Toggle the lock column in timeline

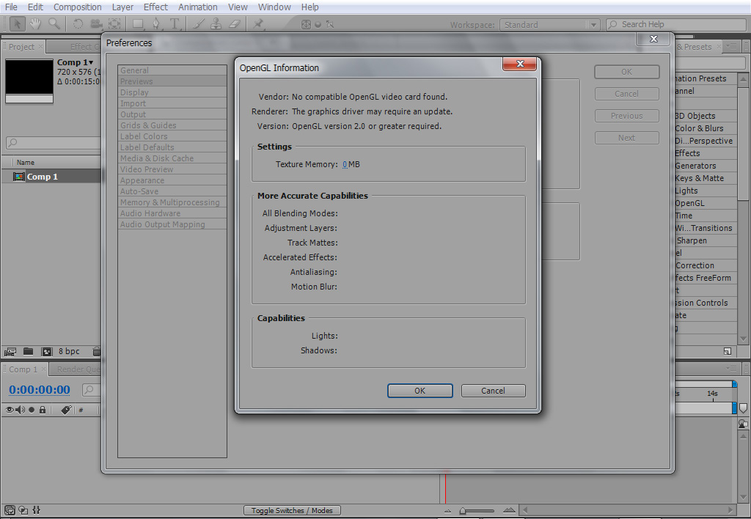pyautogui.click(x=43, y=410)
